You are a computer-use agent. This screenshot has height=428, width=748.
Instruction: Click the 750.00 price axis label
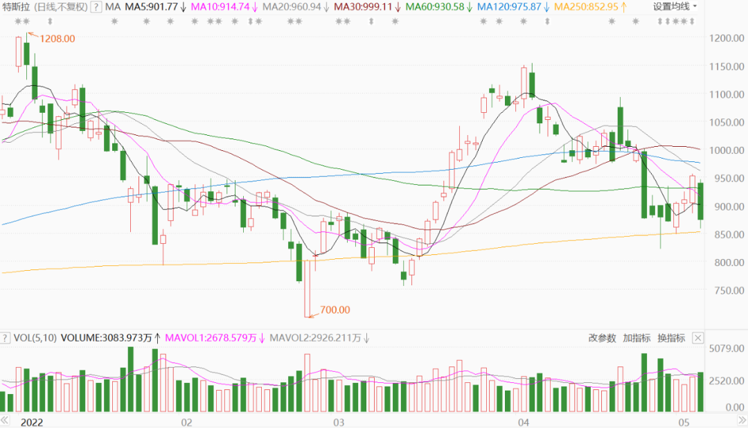pos(729,291)
